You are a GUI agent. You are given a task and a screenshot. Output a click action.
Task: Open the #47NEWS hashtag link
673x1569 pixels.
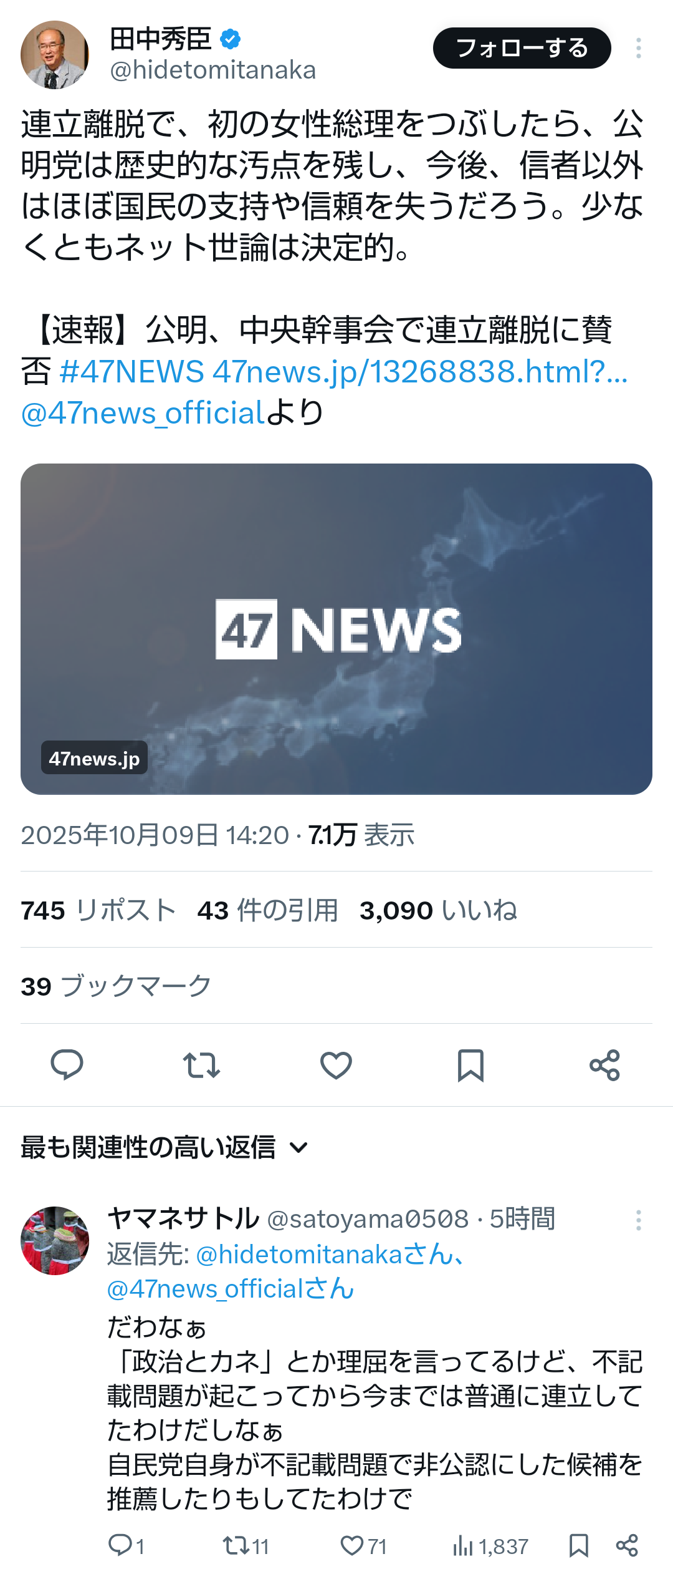pos(131,371)
